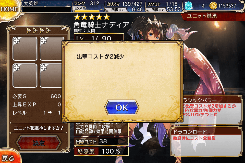Confirm inheritance with the 決定 button
This screenshot has width=245, height=163.
(39, 143)
